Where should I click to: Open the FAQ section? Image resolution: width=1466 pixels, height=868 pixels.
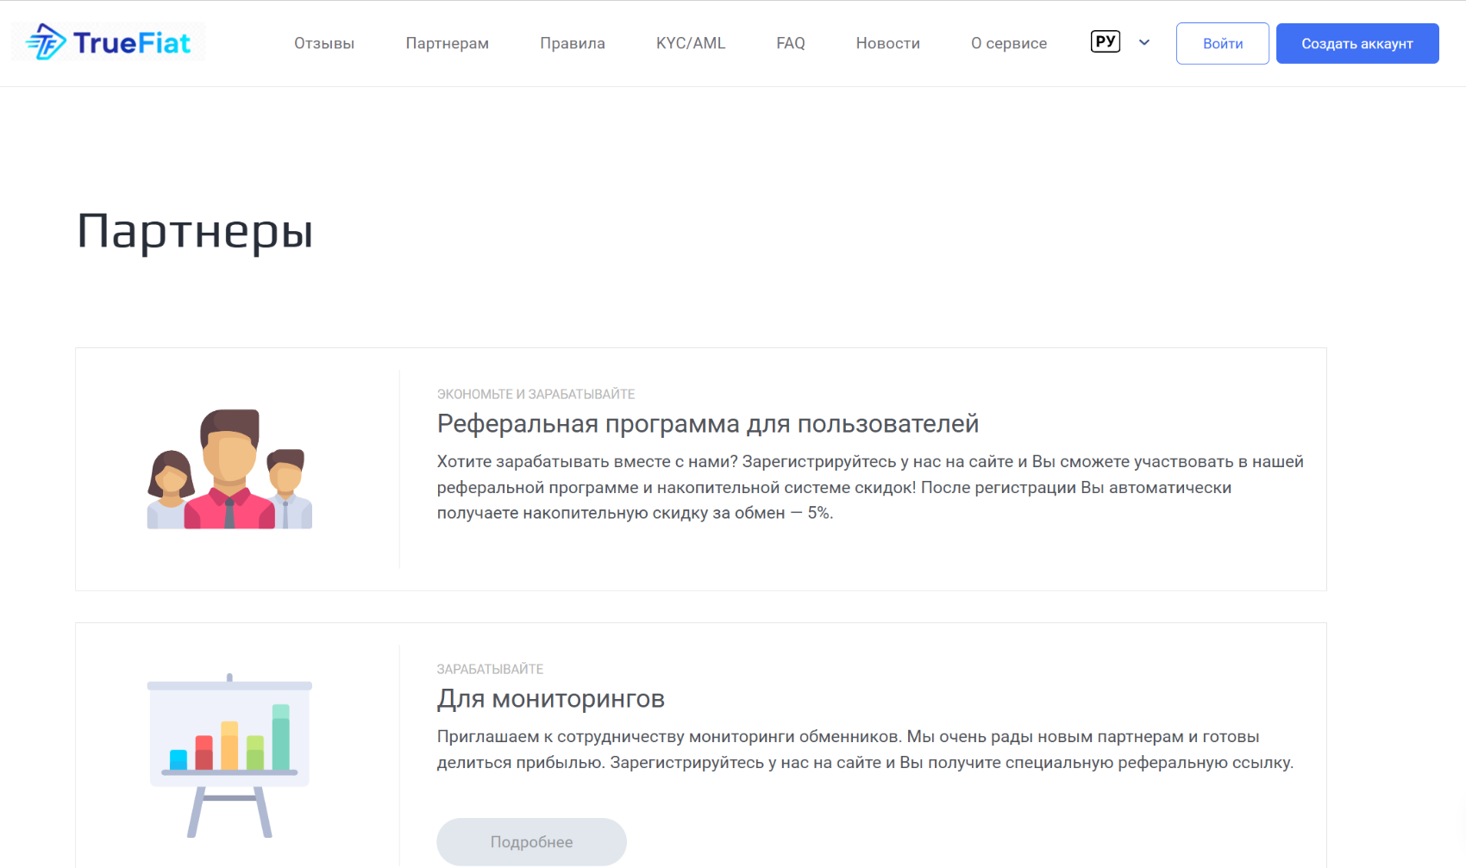pyautogui.click(x=791, y=43)
